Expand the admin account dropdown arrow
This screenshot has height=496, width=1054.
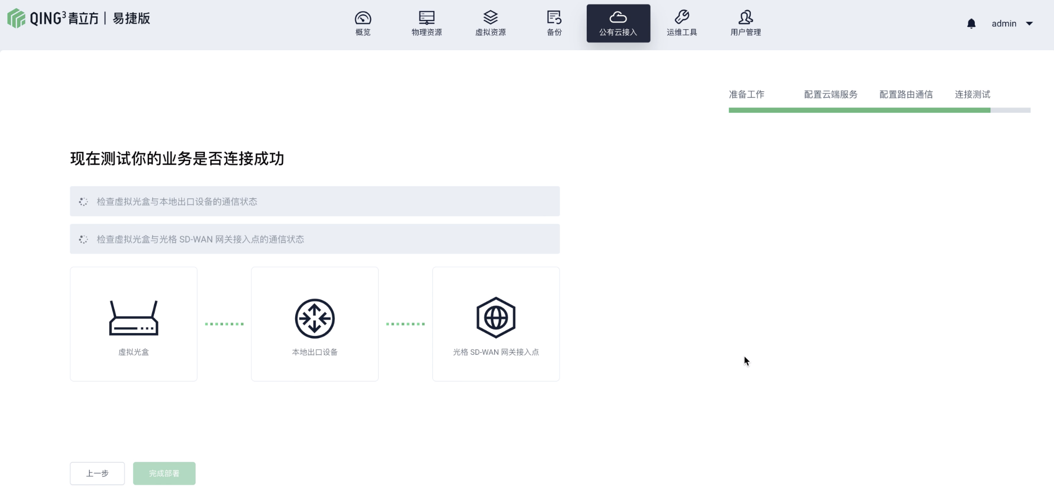point(1029,24)
